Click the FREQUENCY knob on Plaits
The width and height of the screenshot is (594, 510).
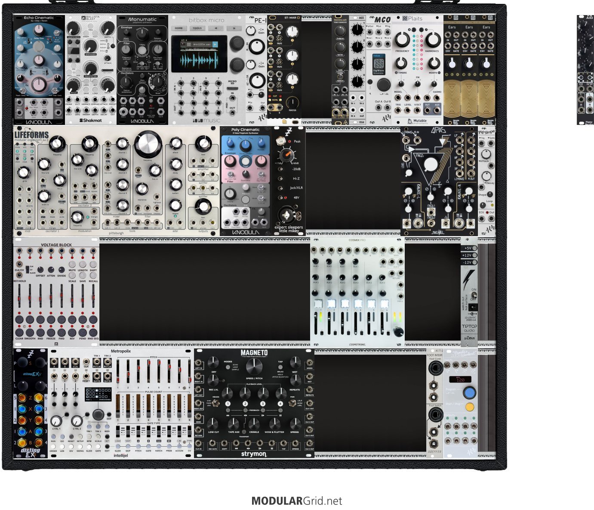tap(402, 40)
